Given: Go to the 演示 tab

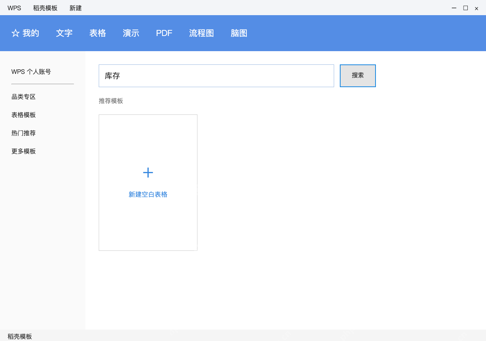Looking at the screenshot, I should 131,33.
